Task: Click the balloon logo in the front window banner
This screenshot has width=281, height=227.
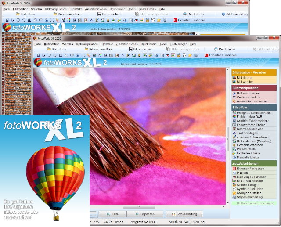Action: [x=38, y=62]
